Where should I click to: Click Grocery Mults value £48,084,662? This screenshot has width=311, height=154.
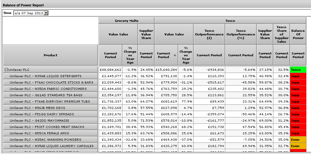(110, 70)
